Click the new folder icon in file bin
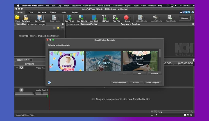The height and width of the screenshot is (121, 209). tap(58, 28)
